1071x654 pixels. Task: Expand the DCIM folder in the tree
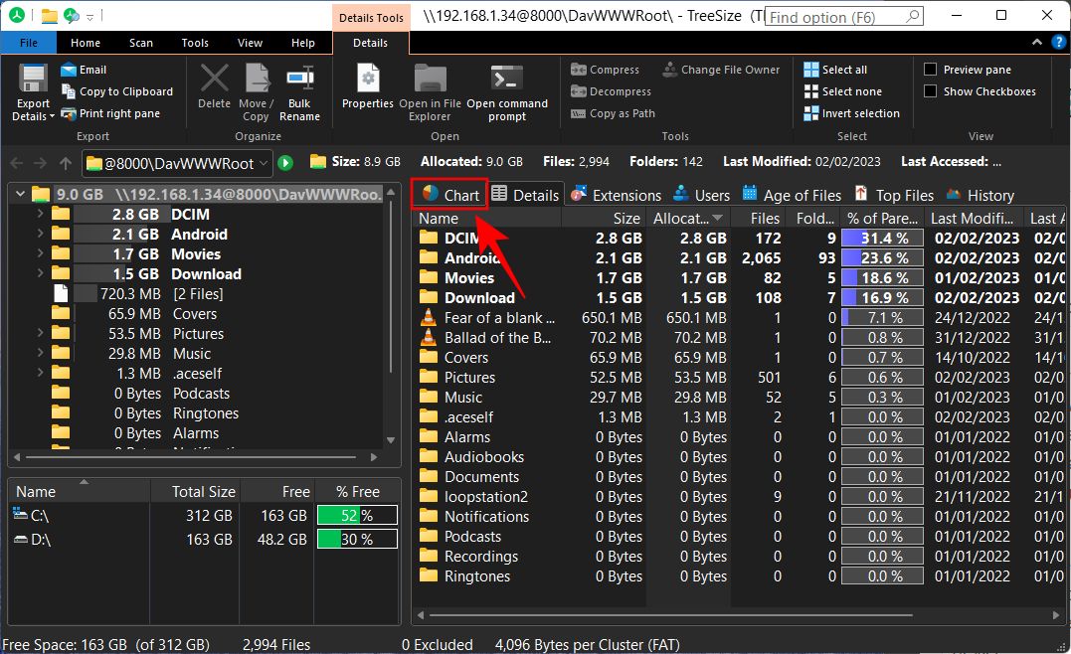pyautogui.click(x=39, y=214)
